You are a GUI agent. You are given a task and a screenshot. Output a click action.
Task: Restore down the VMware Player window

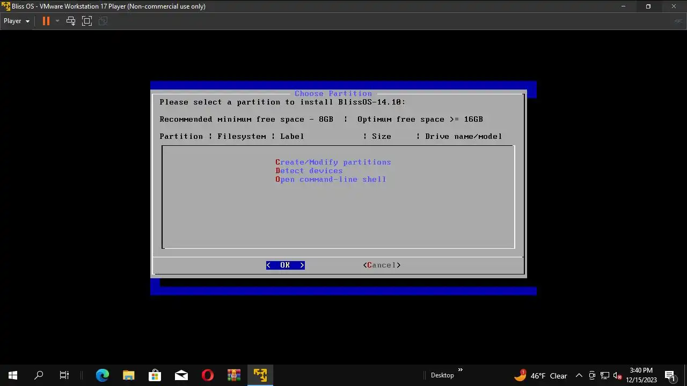pyautogui.click(x=648, y=6)
